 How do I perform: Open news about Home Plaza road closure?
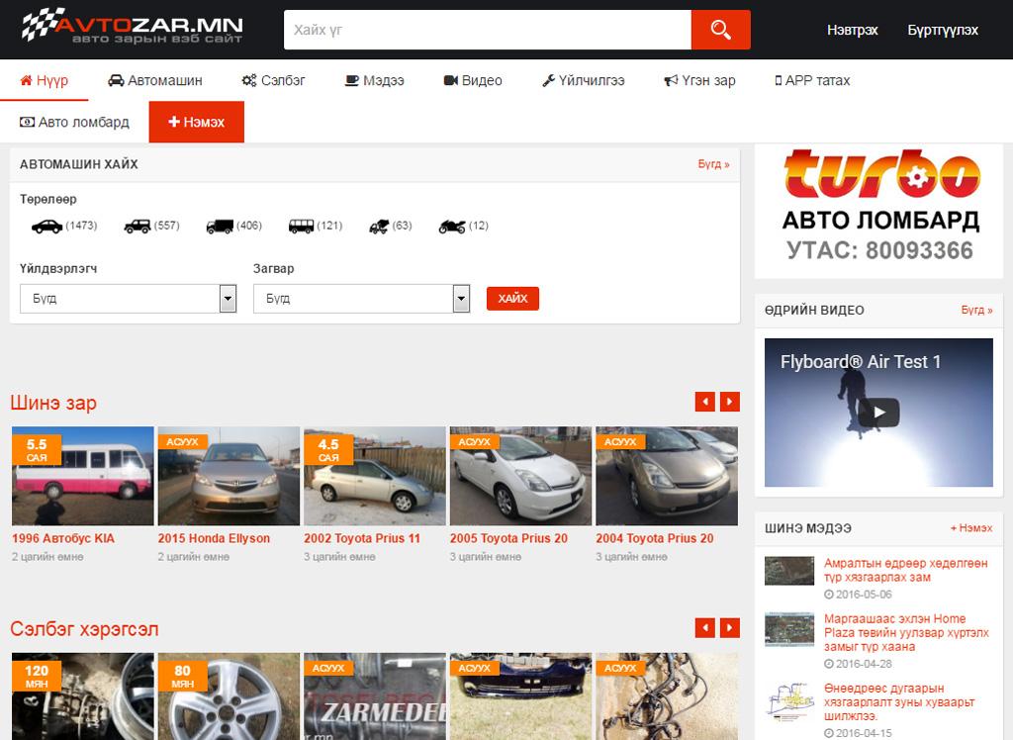(906, 633)
